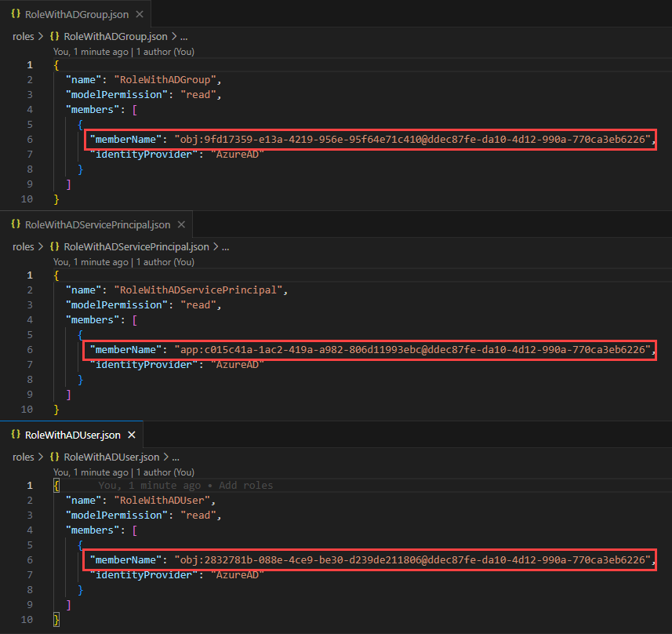Open the roles breadcrumb above RoleWithADUser.json editor
This screenshot has height=634, width=672.
(x=24, y=457)
